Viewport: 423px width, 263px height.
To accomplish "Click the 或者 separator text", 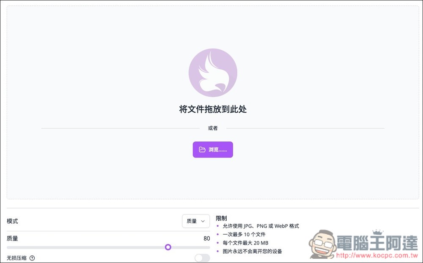I will pos(213,128).
